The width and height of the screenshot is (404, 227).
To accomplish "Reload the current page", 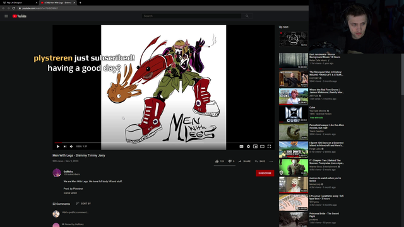I will click(x=14, y=8).
